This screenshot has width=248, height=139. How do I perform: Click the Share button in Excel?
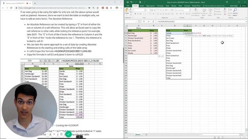tap(243, 6)
